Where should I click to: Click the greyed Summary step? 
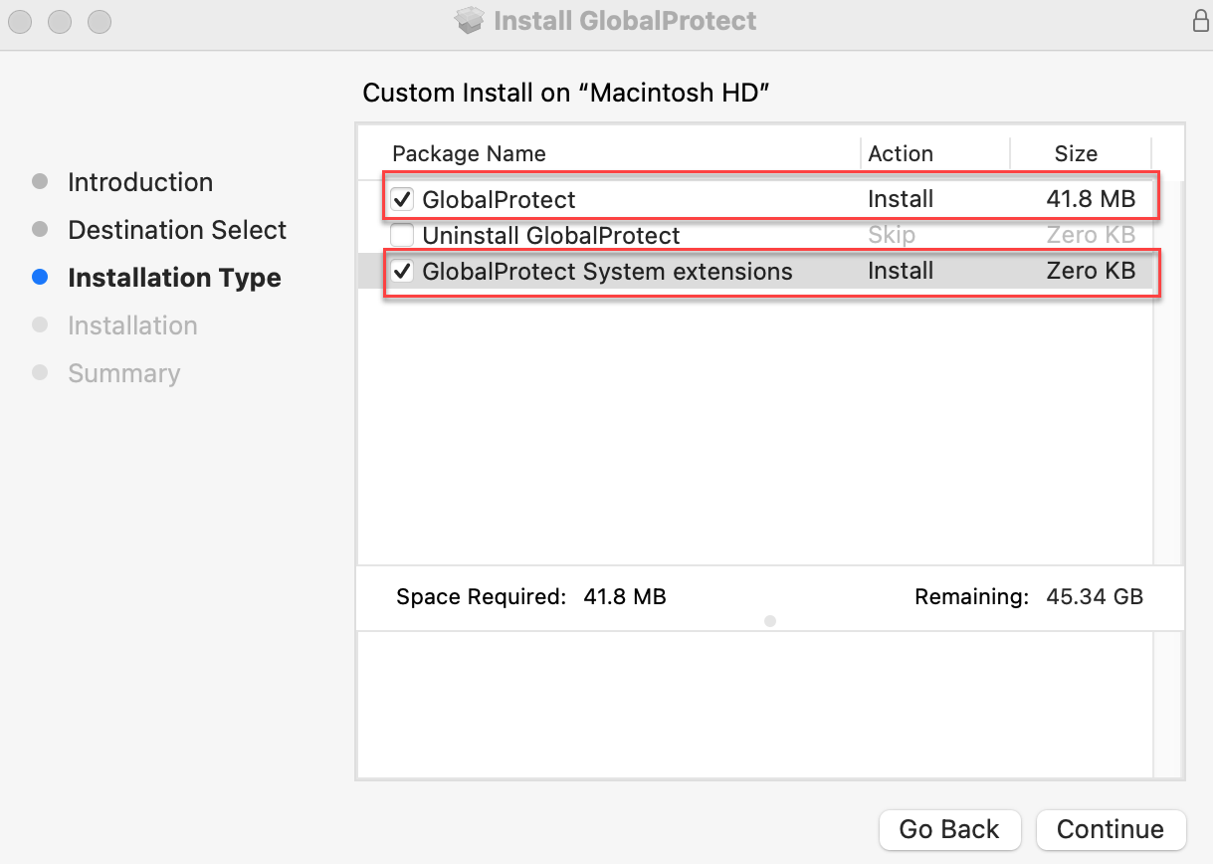(x=124, y=373)
